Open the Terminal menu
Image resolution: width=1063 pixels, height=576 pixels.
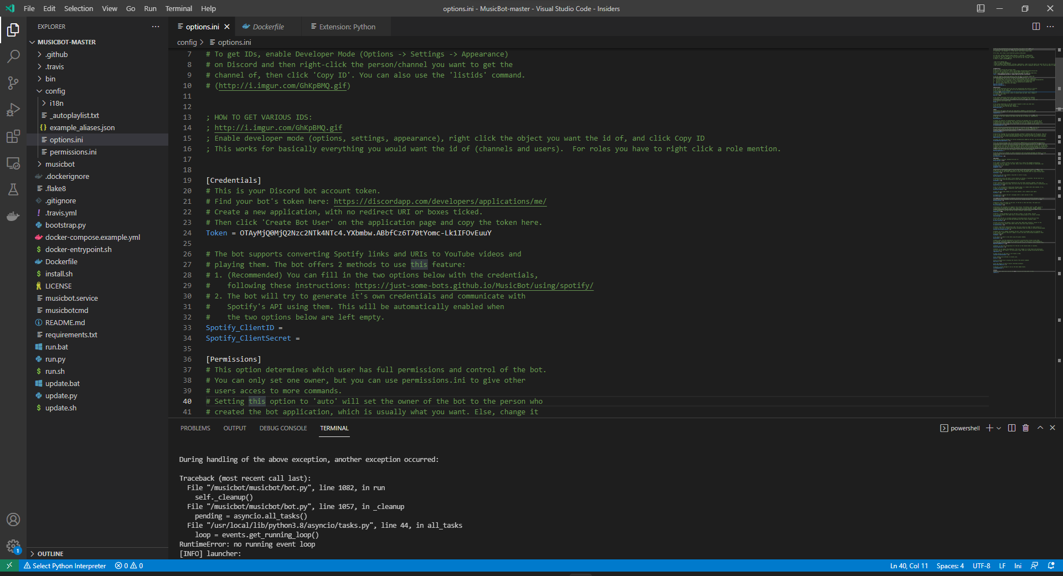(x=178, y=8)
